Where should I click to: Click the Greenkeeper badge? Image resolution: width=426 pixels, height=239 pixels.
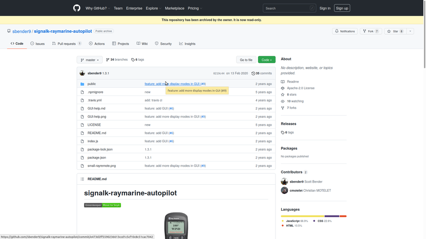[102, 205]
